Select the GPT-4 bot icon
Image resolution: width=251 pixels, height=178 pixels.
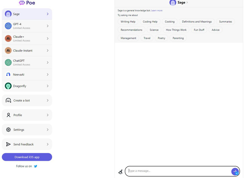coord(8,26)
